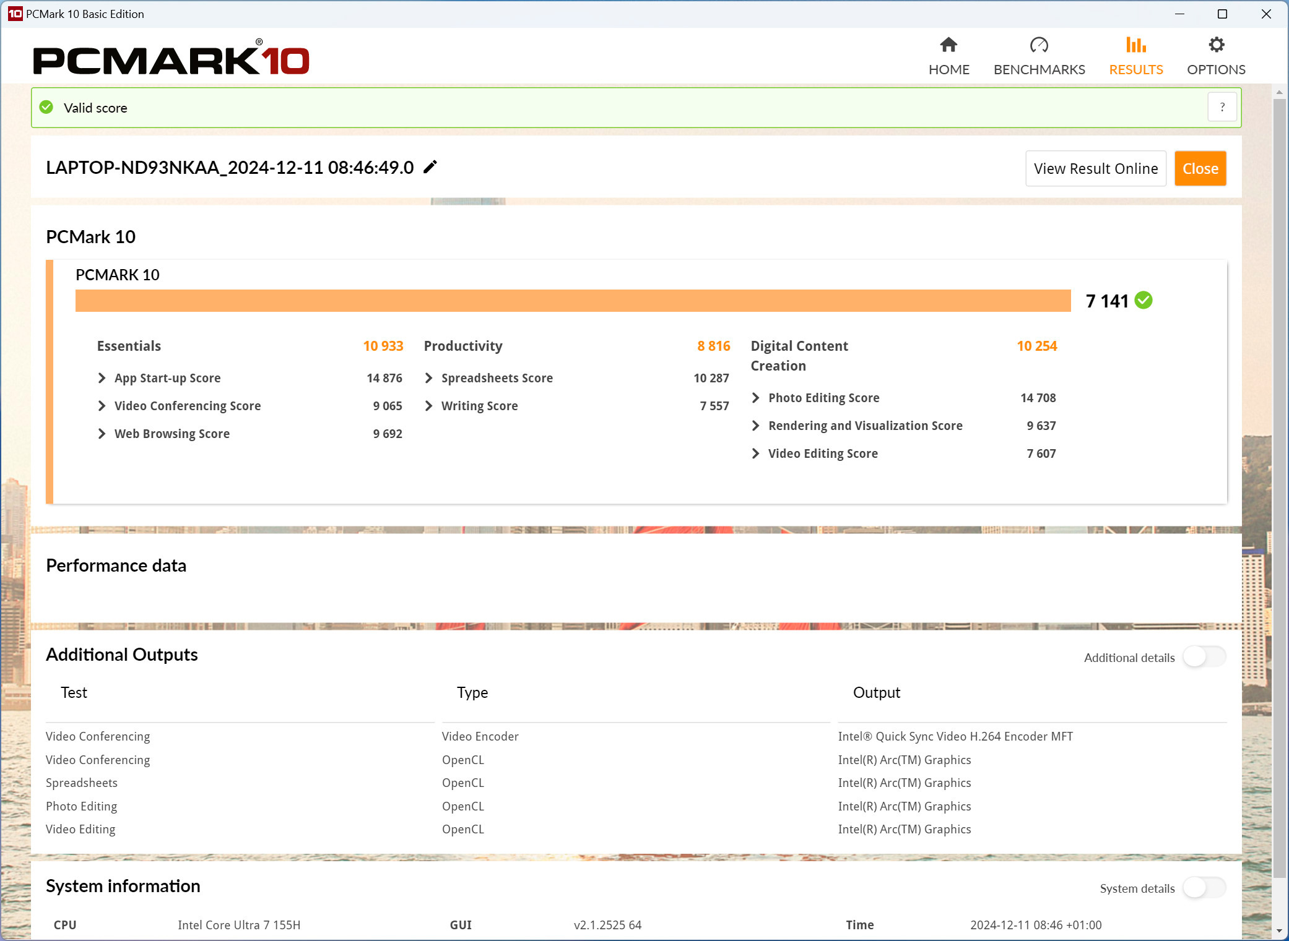Switch to the BENCHMARKS tab label

(x=1039, y=70)
